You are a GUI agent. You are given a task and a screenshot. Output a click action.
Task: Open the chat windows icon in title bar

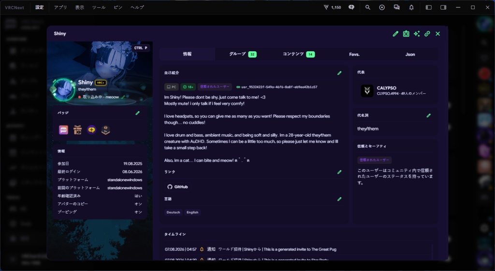396,7
